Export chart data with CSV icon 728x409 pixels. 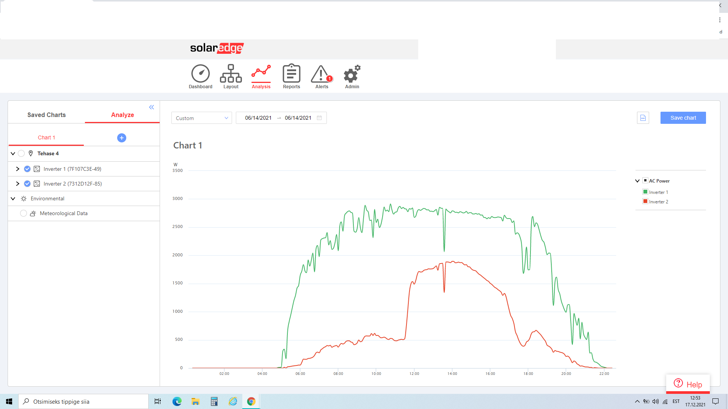(x=643, y=118)
